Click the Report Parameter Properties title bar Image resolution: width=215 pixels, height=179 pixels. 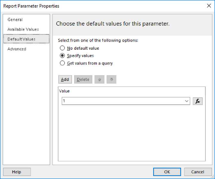point(89,6)
